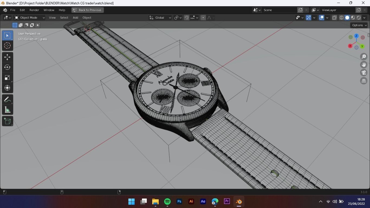The image size is (370, 208).
Task: Toggle viewport overlays
Action: [322, 18]
